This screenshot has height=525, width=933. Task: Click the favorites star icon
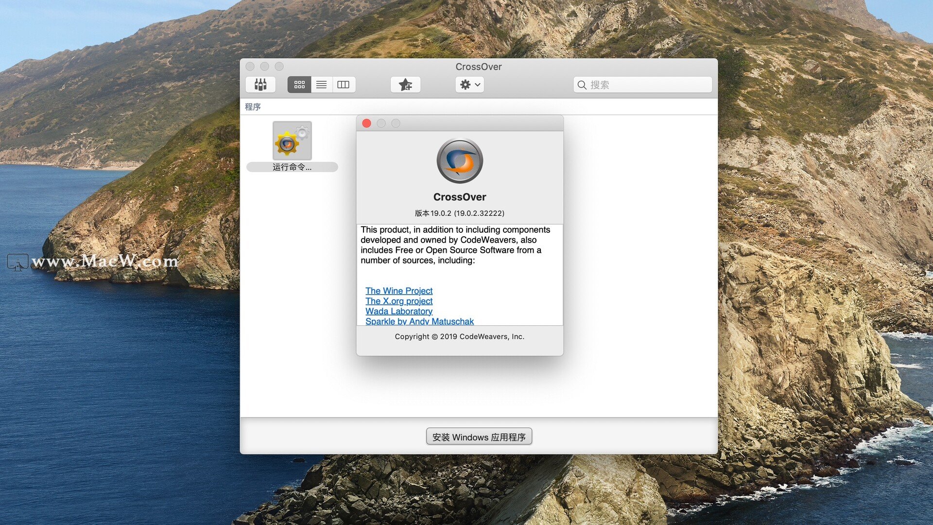(x=405, y=85)
